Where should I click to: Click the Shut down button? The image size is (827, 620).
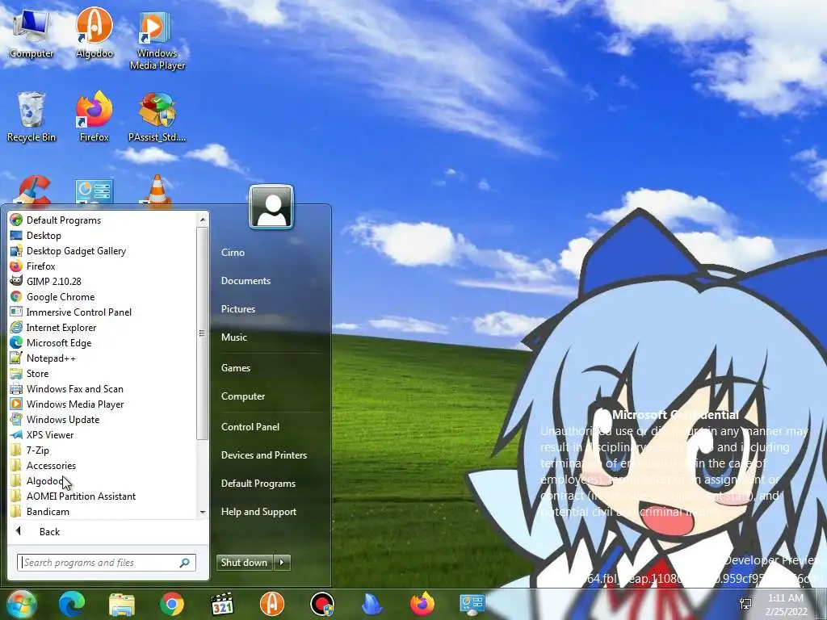(x=245, y=562)
